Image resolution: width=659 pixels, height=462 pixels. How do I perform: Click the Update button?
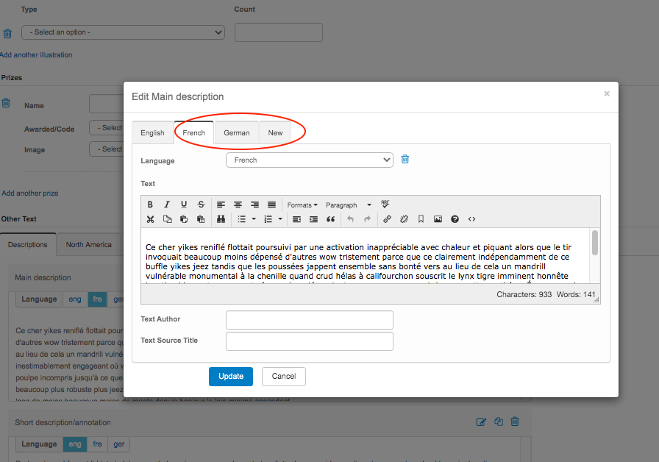pos(231,376)
